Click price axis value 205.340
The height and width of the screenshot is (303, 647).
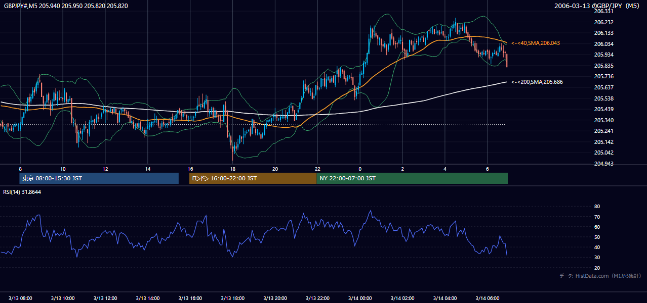(x=604, y=120)
